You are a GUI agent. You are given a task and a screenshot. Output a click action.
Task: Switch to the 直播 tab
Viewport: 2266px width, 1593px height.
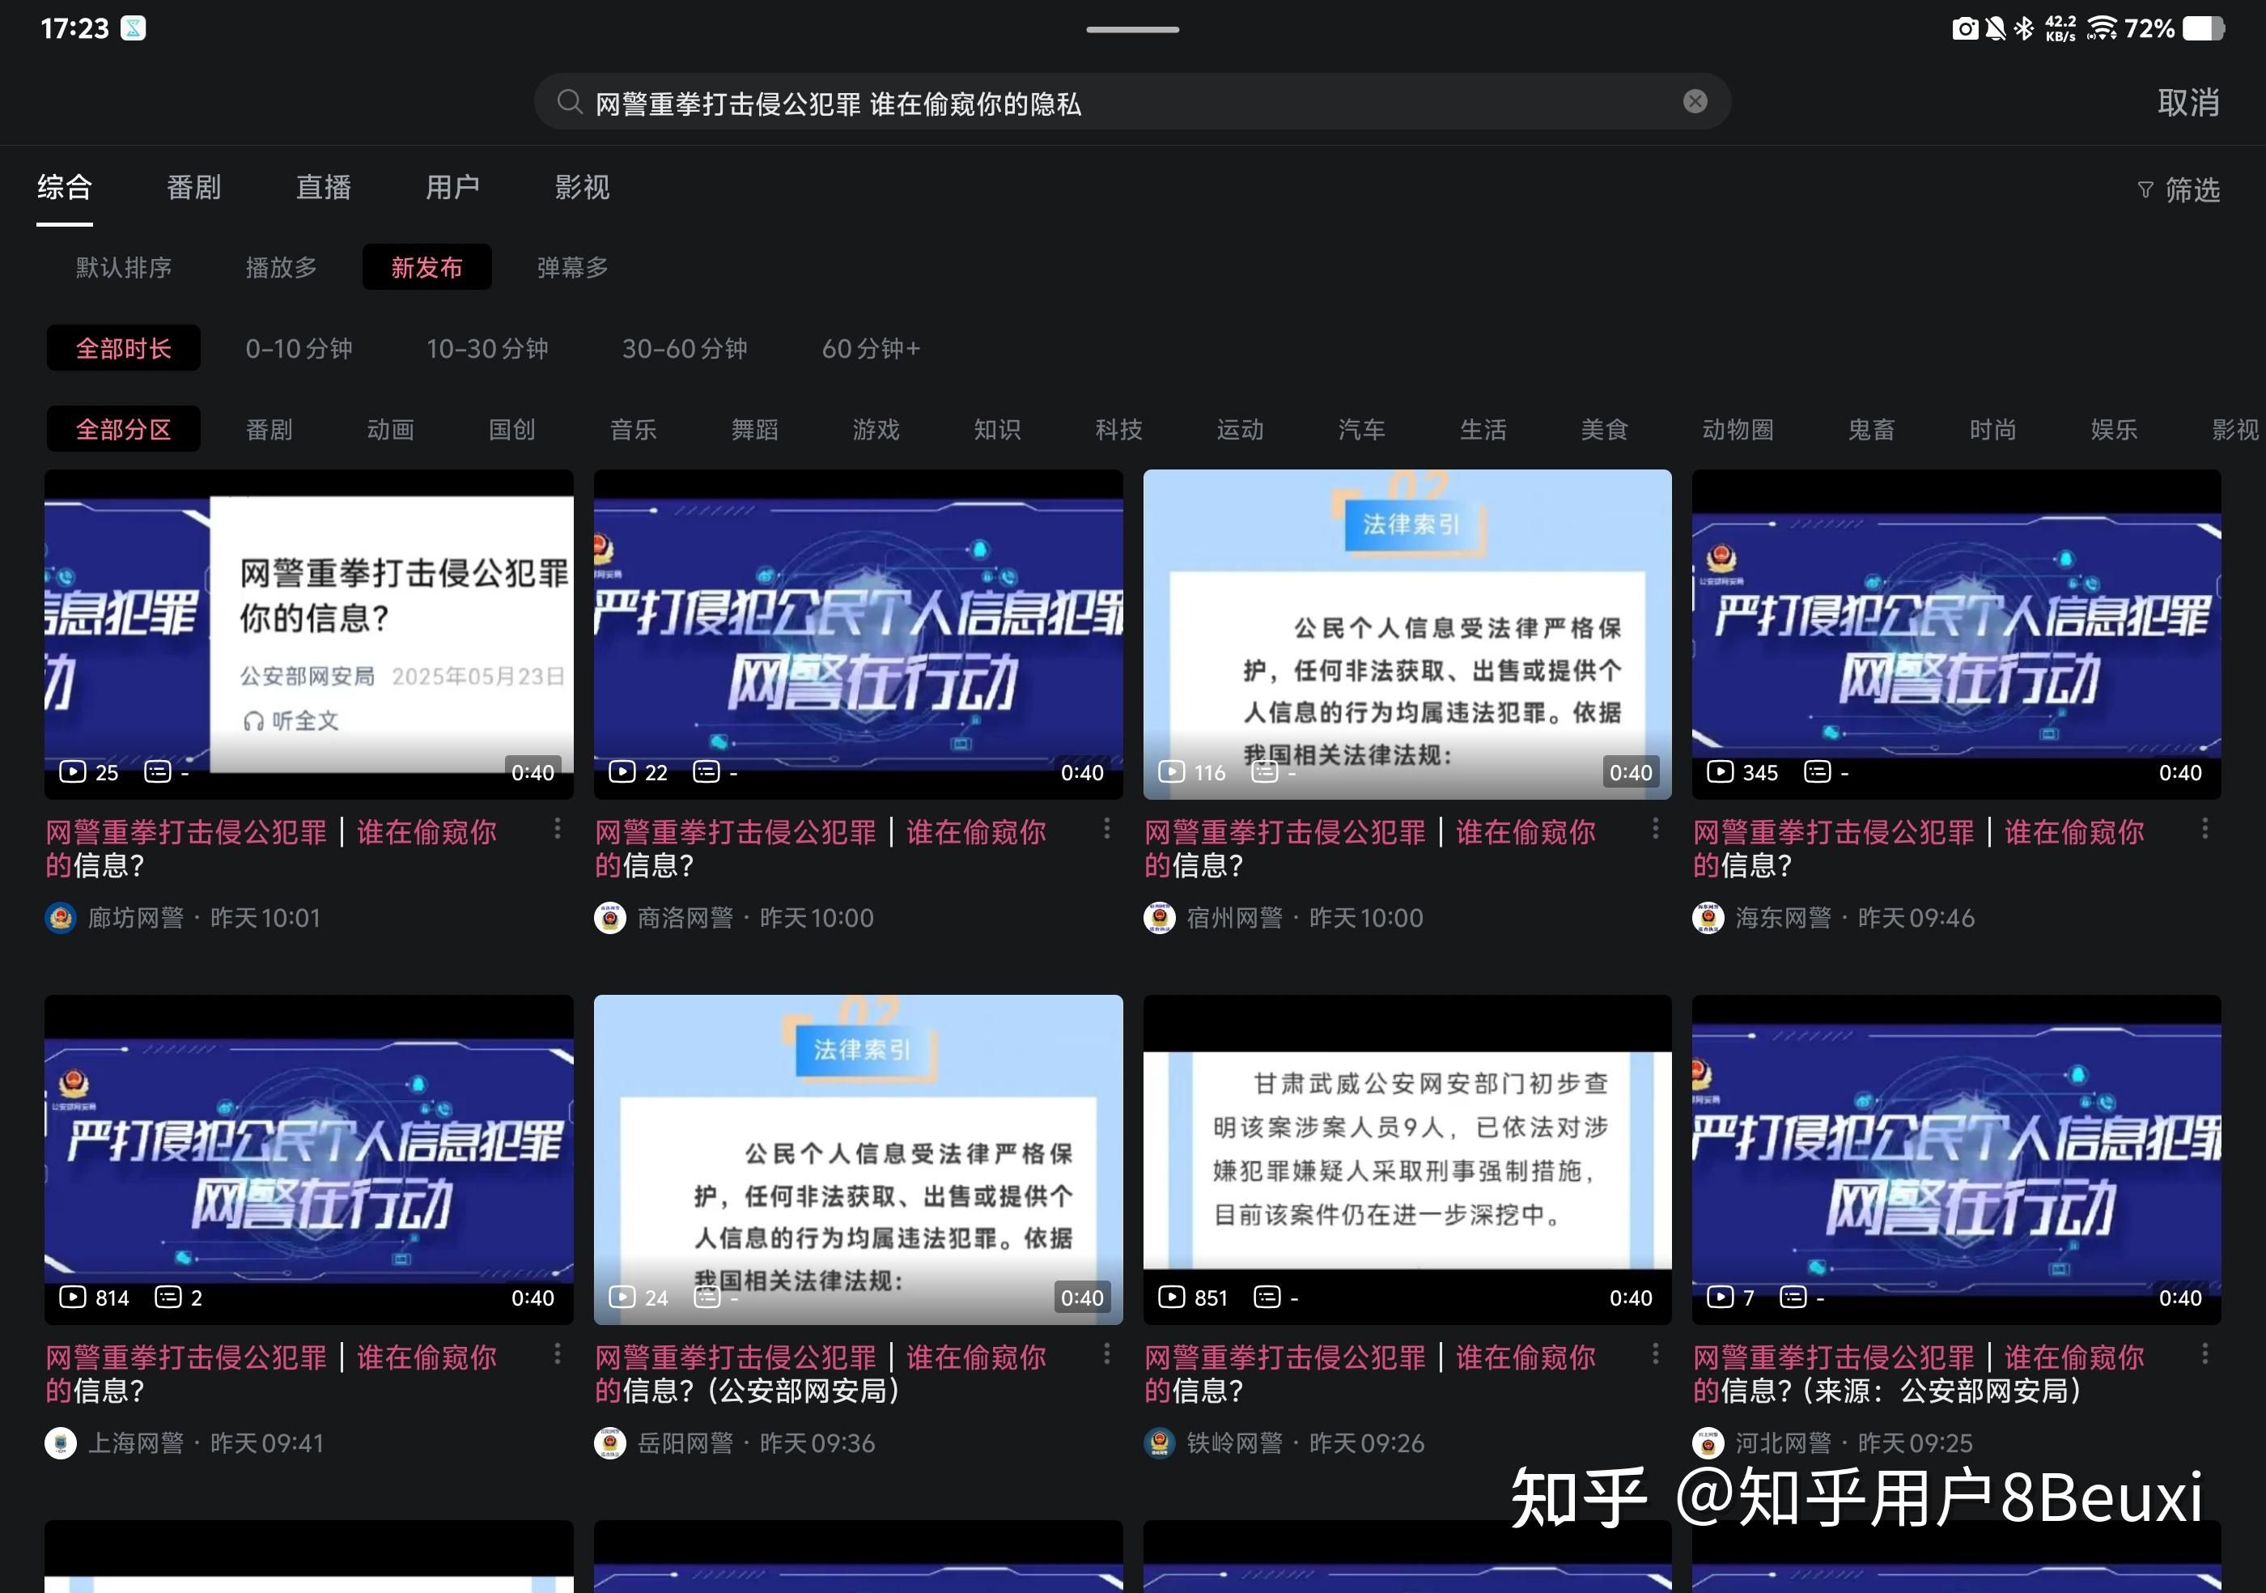tap(323, 186)
